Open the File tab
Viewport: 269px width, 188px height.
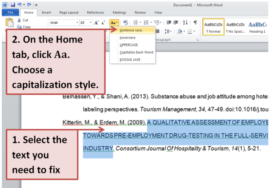click(x=10, y=13)
